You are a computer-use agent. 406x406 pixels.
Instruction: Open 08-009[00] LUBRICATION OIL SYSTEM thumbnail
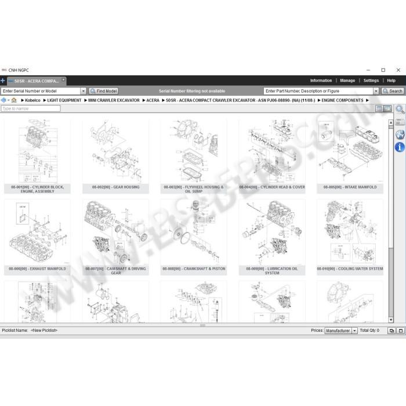click(x=272, y=237)
